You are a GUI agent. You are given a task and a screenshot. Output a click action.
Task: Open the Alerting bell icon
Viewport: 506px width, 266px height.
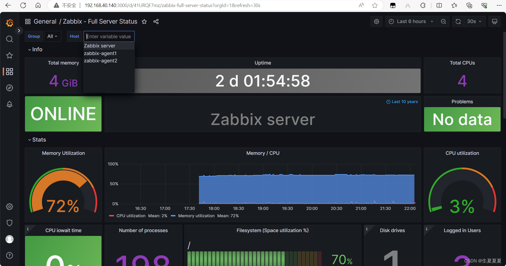tap(10, 104)
